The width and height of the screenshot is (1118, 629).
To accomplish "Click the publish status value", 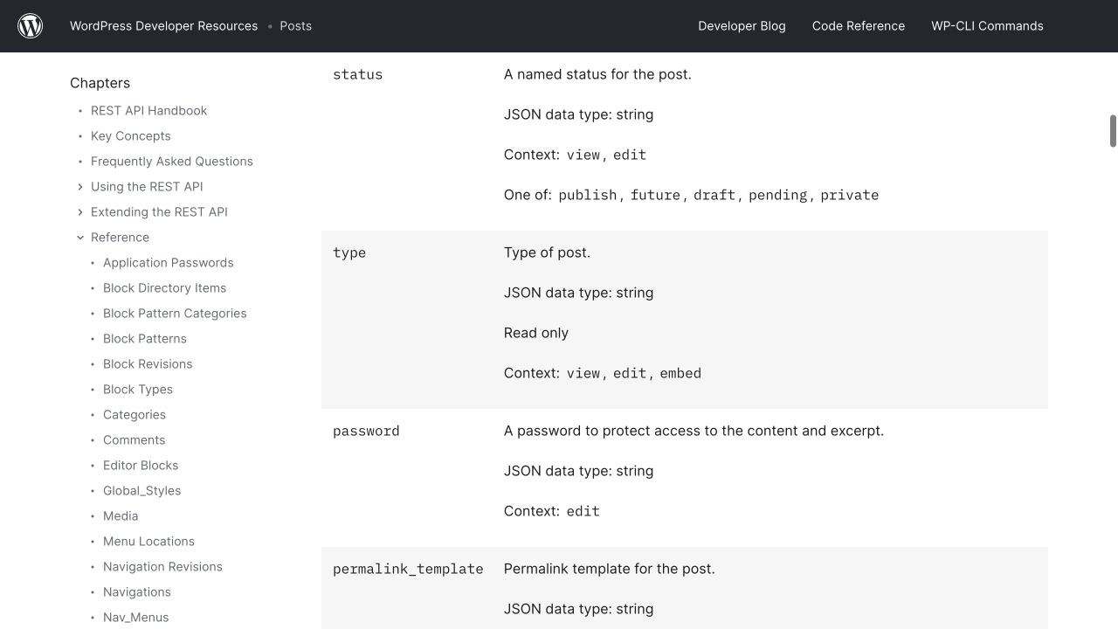I will pos(588,196).
